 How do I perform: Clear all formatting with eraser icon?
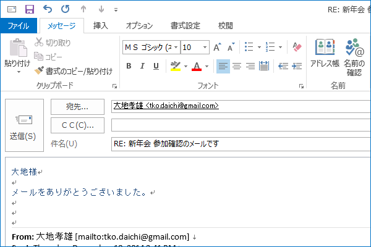click(297, 47)
